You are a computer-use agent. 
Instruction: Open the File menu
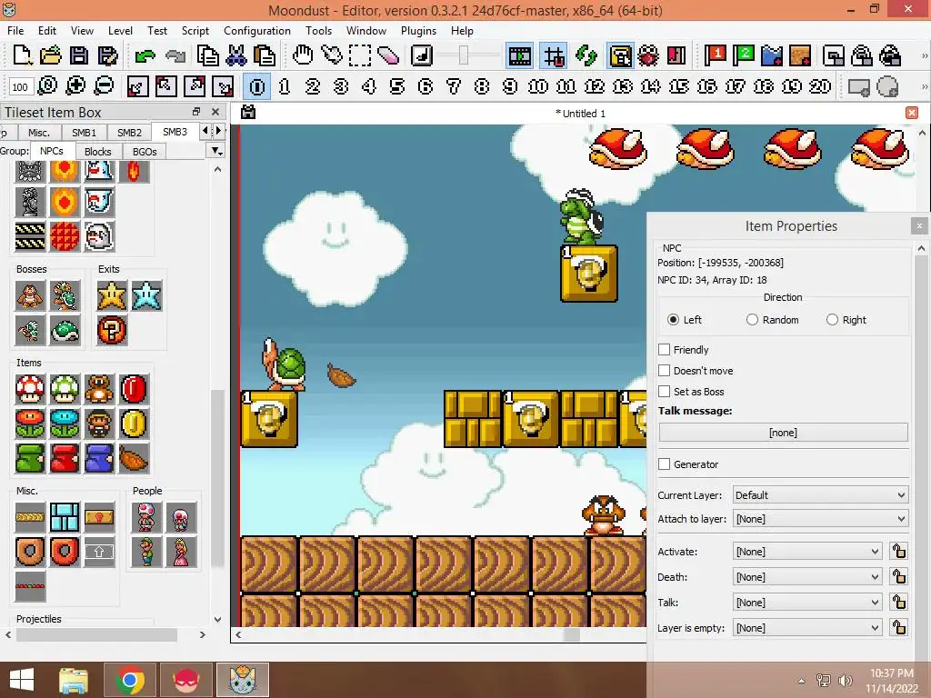pos(15,31)
